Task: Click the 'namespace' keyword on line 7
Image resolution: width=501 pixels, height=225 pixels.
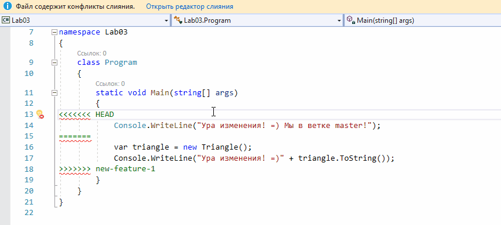Action: click(80, 32)
